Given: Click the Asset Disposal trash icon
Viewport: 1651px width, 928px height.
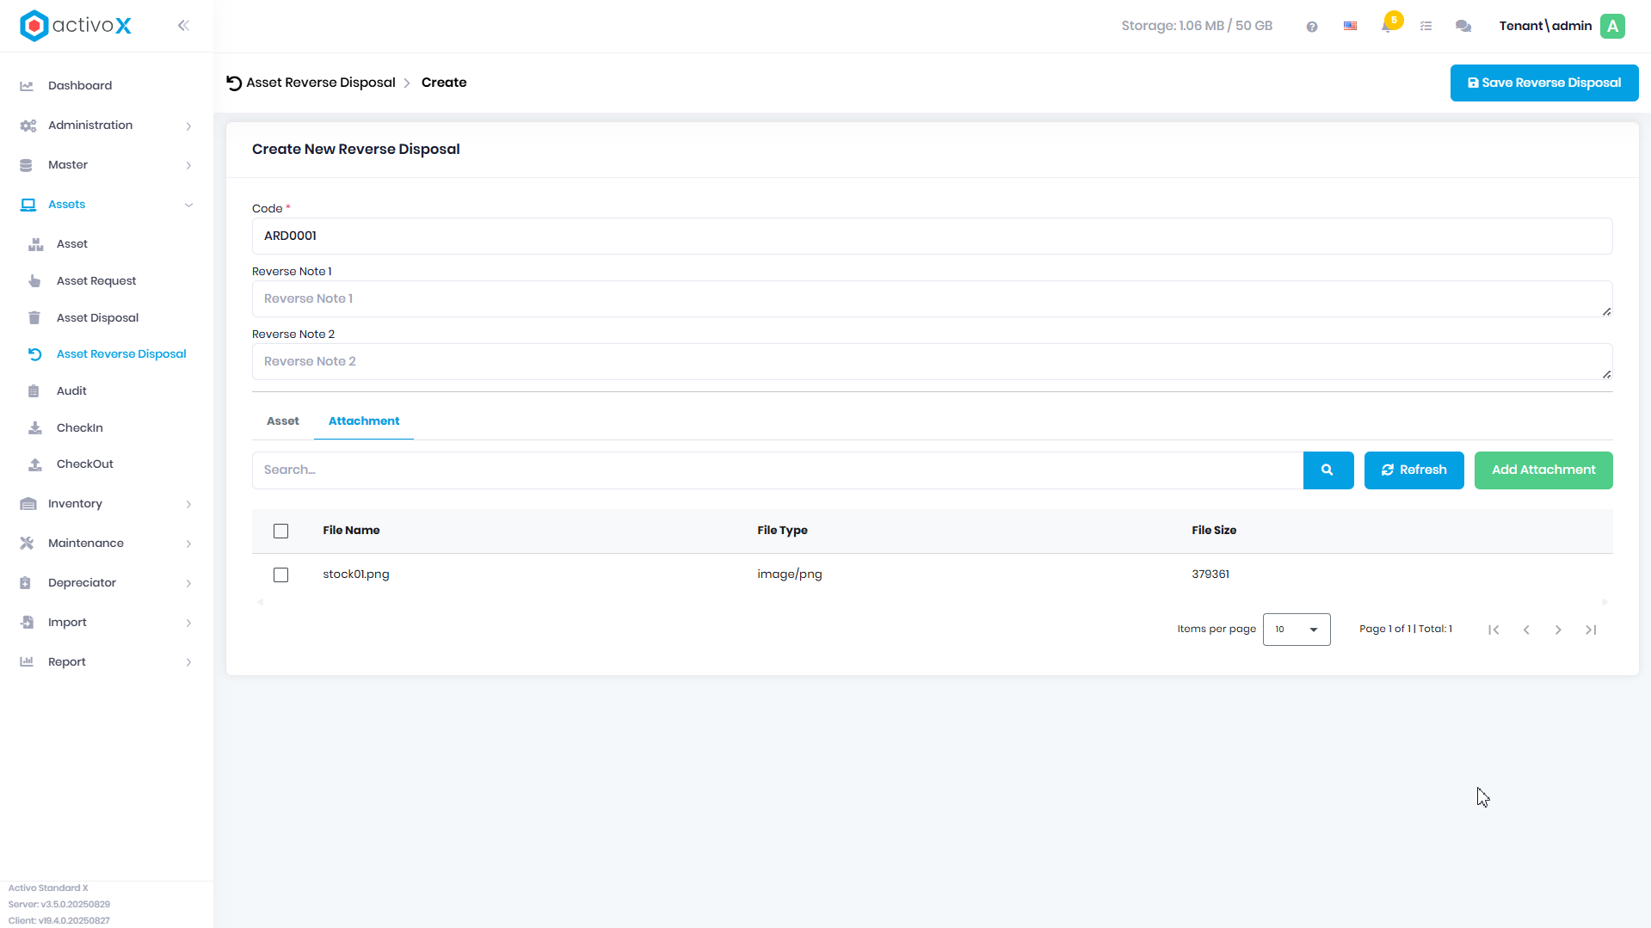Looking at the screenshot, I should [34, 318].
